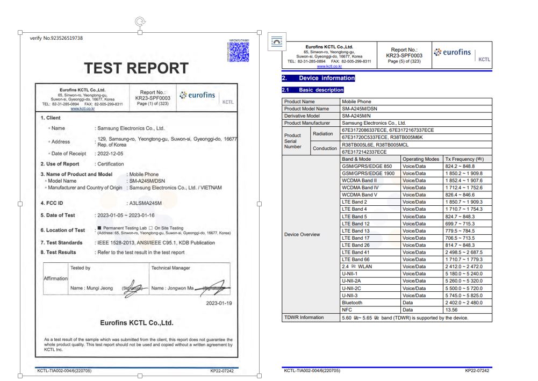Click the "1. Client" heading
Screen dimensions: 538x381
(51, 118)
